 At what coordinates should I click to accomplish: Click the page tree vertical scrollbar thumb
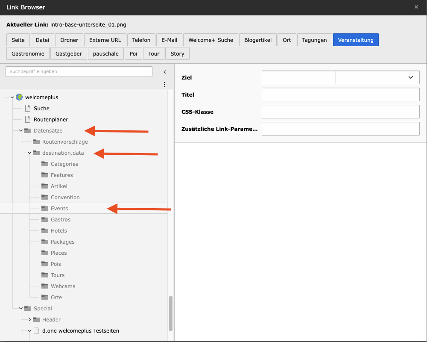click(171, 313)
